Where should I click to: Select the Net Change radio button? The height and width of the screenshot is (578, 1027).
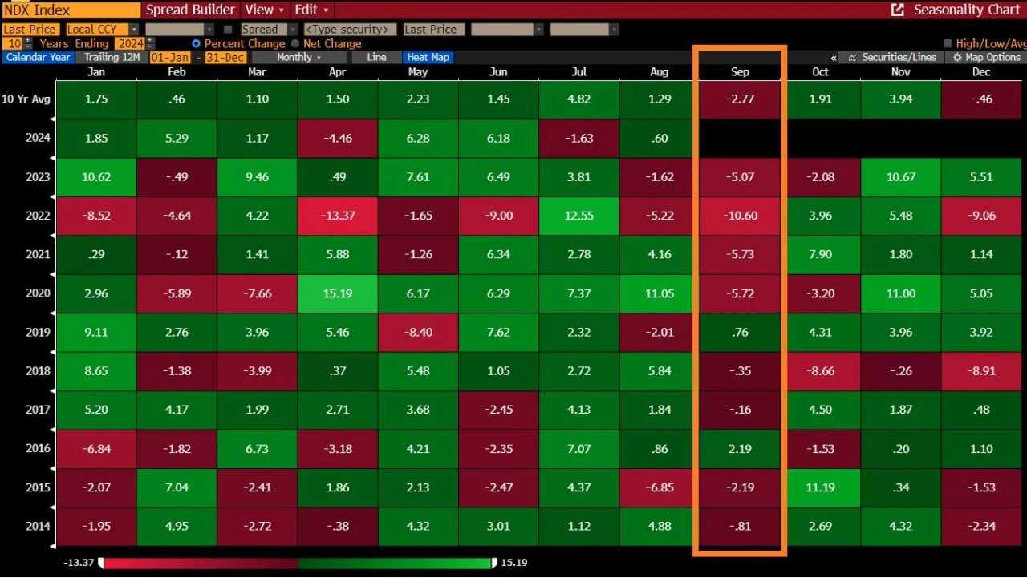pos(294,43)
